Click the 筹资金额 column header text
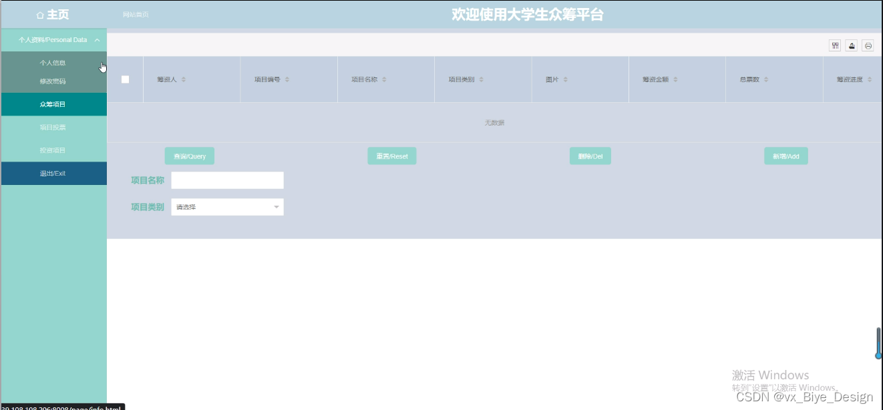 click(x=656, y=79)
